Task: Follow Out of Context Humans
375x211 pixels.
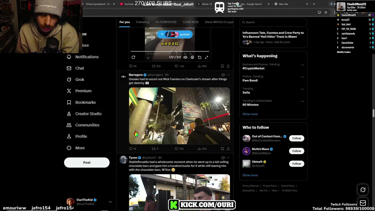Action: point(296,138)
